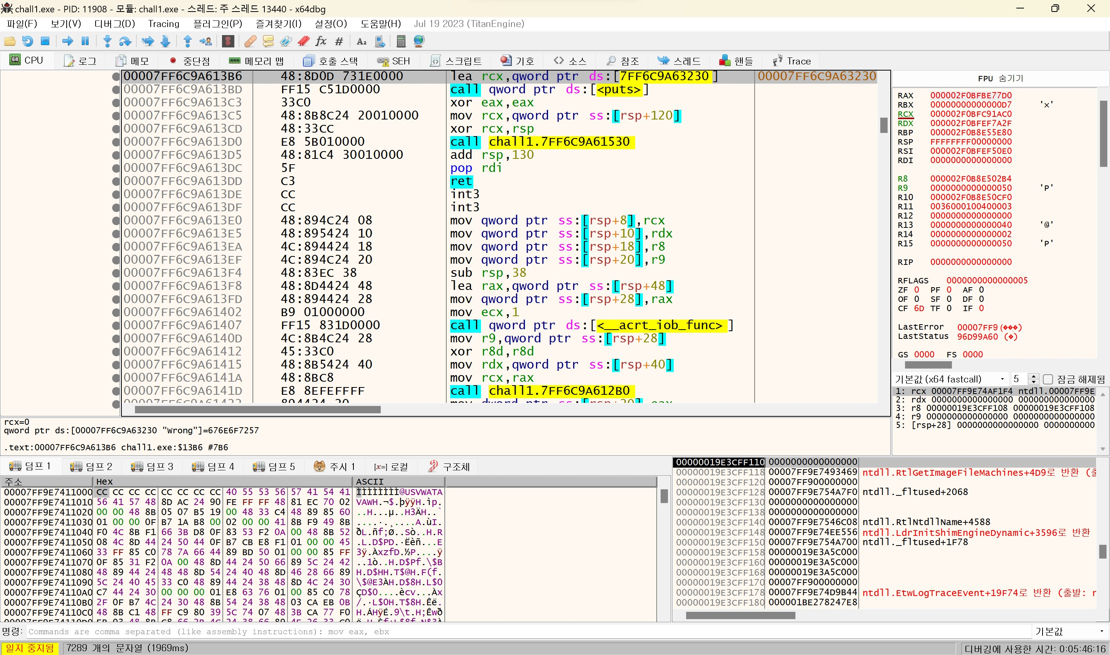Viewport: 1110px width, 655px height.
Task: Click the Functions fx icon
Action: point(321,42)
